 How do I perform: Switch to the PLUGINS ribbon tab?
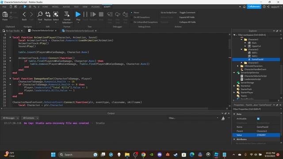click(96, 7)
